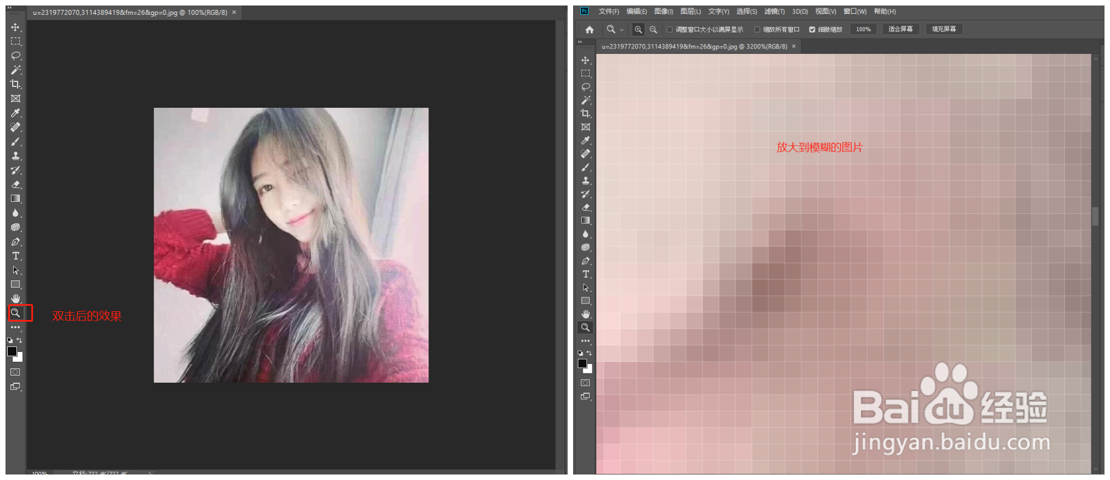The image size is (1110, 480).
Task: Select Rectangular Marquee tool in left window
Action: [15, 41]
